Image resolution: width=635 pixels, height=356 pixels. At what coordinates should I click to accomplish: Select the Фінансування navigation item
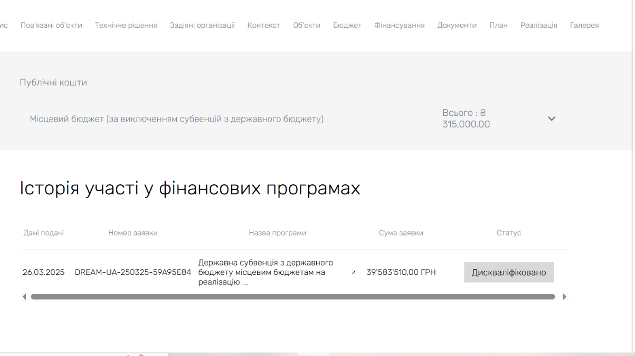(x=400, y=25)
